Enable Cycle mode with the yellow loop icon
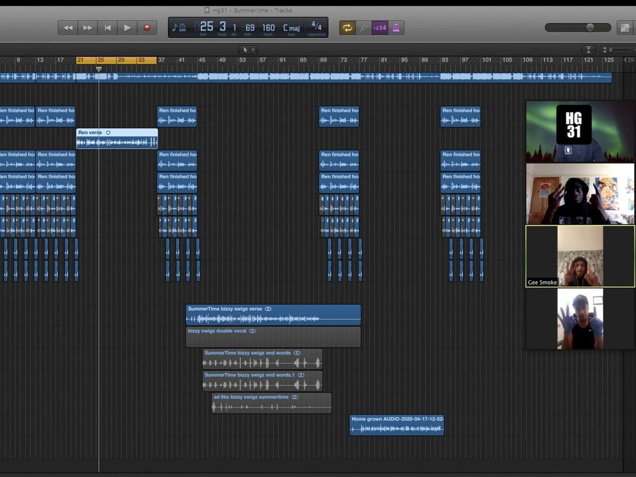Viewport: 636px width, 477px height. (x=347, y=28)
